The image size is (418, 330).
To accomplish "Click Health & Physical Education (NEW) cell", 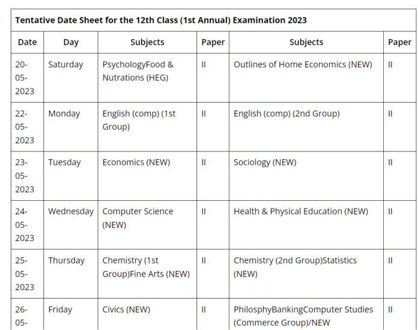I will (x=301, y=212).
